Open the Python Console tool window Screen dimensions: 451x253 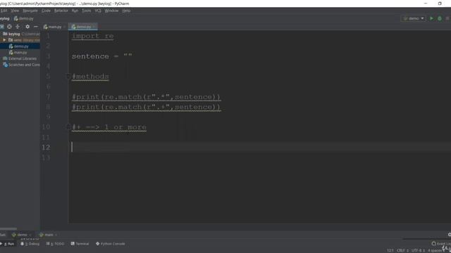click(x=111, y=244)
